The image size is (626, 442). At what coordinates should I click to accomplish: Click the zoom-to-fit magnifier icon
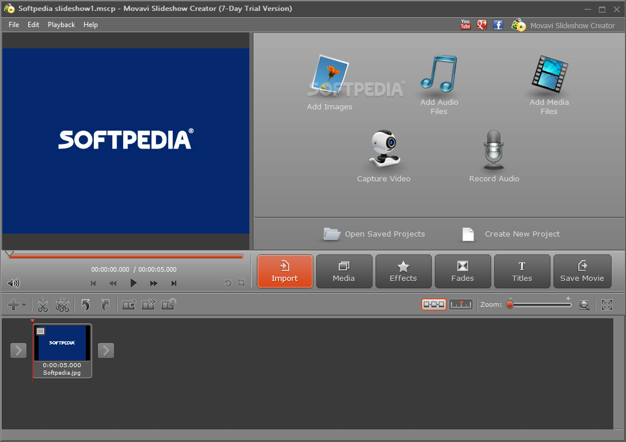[x=584, y=305]
